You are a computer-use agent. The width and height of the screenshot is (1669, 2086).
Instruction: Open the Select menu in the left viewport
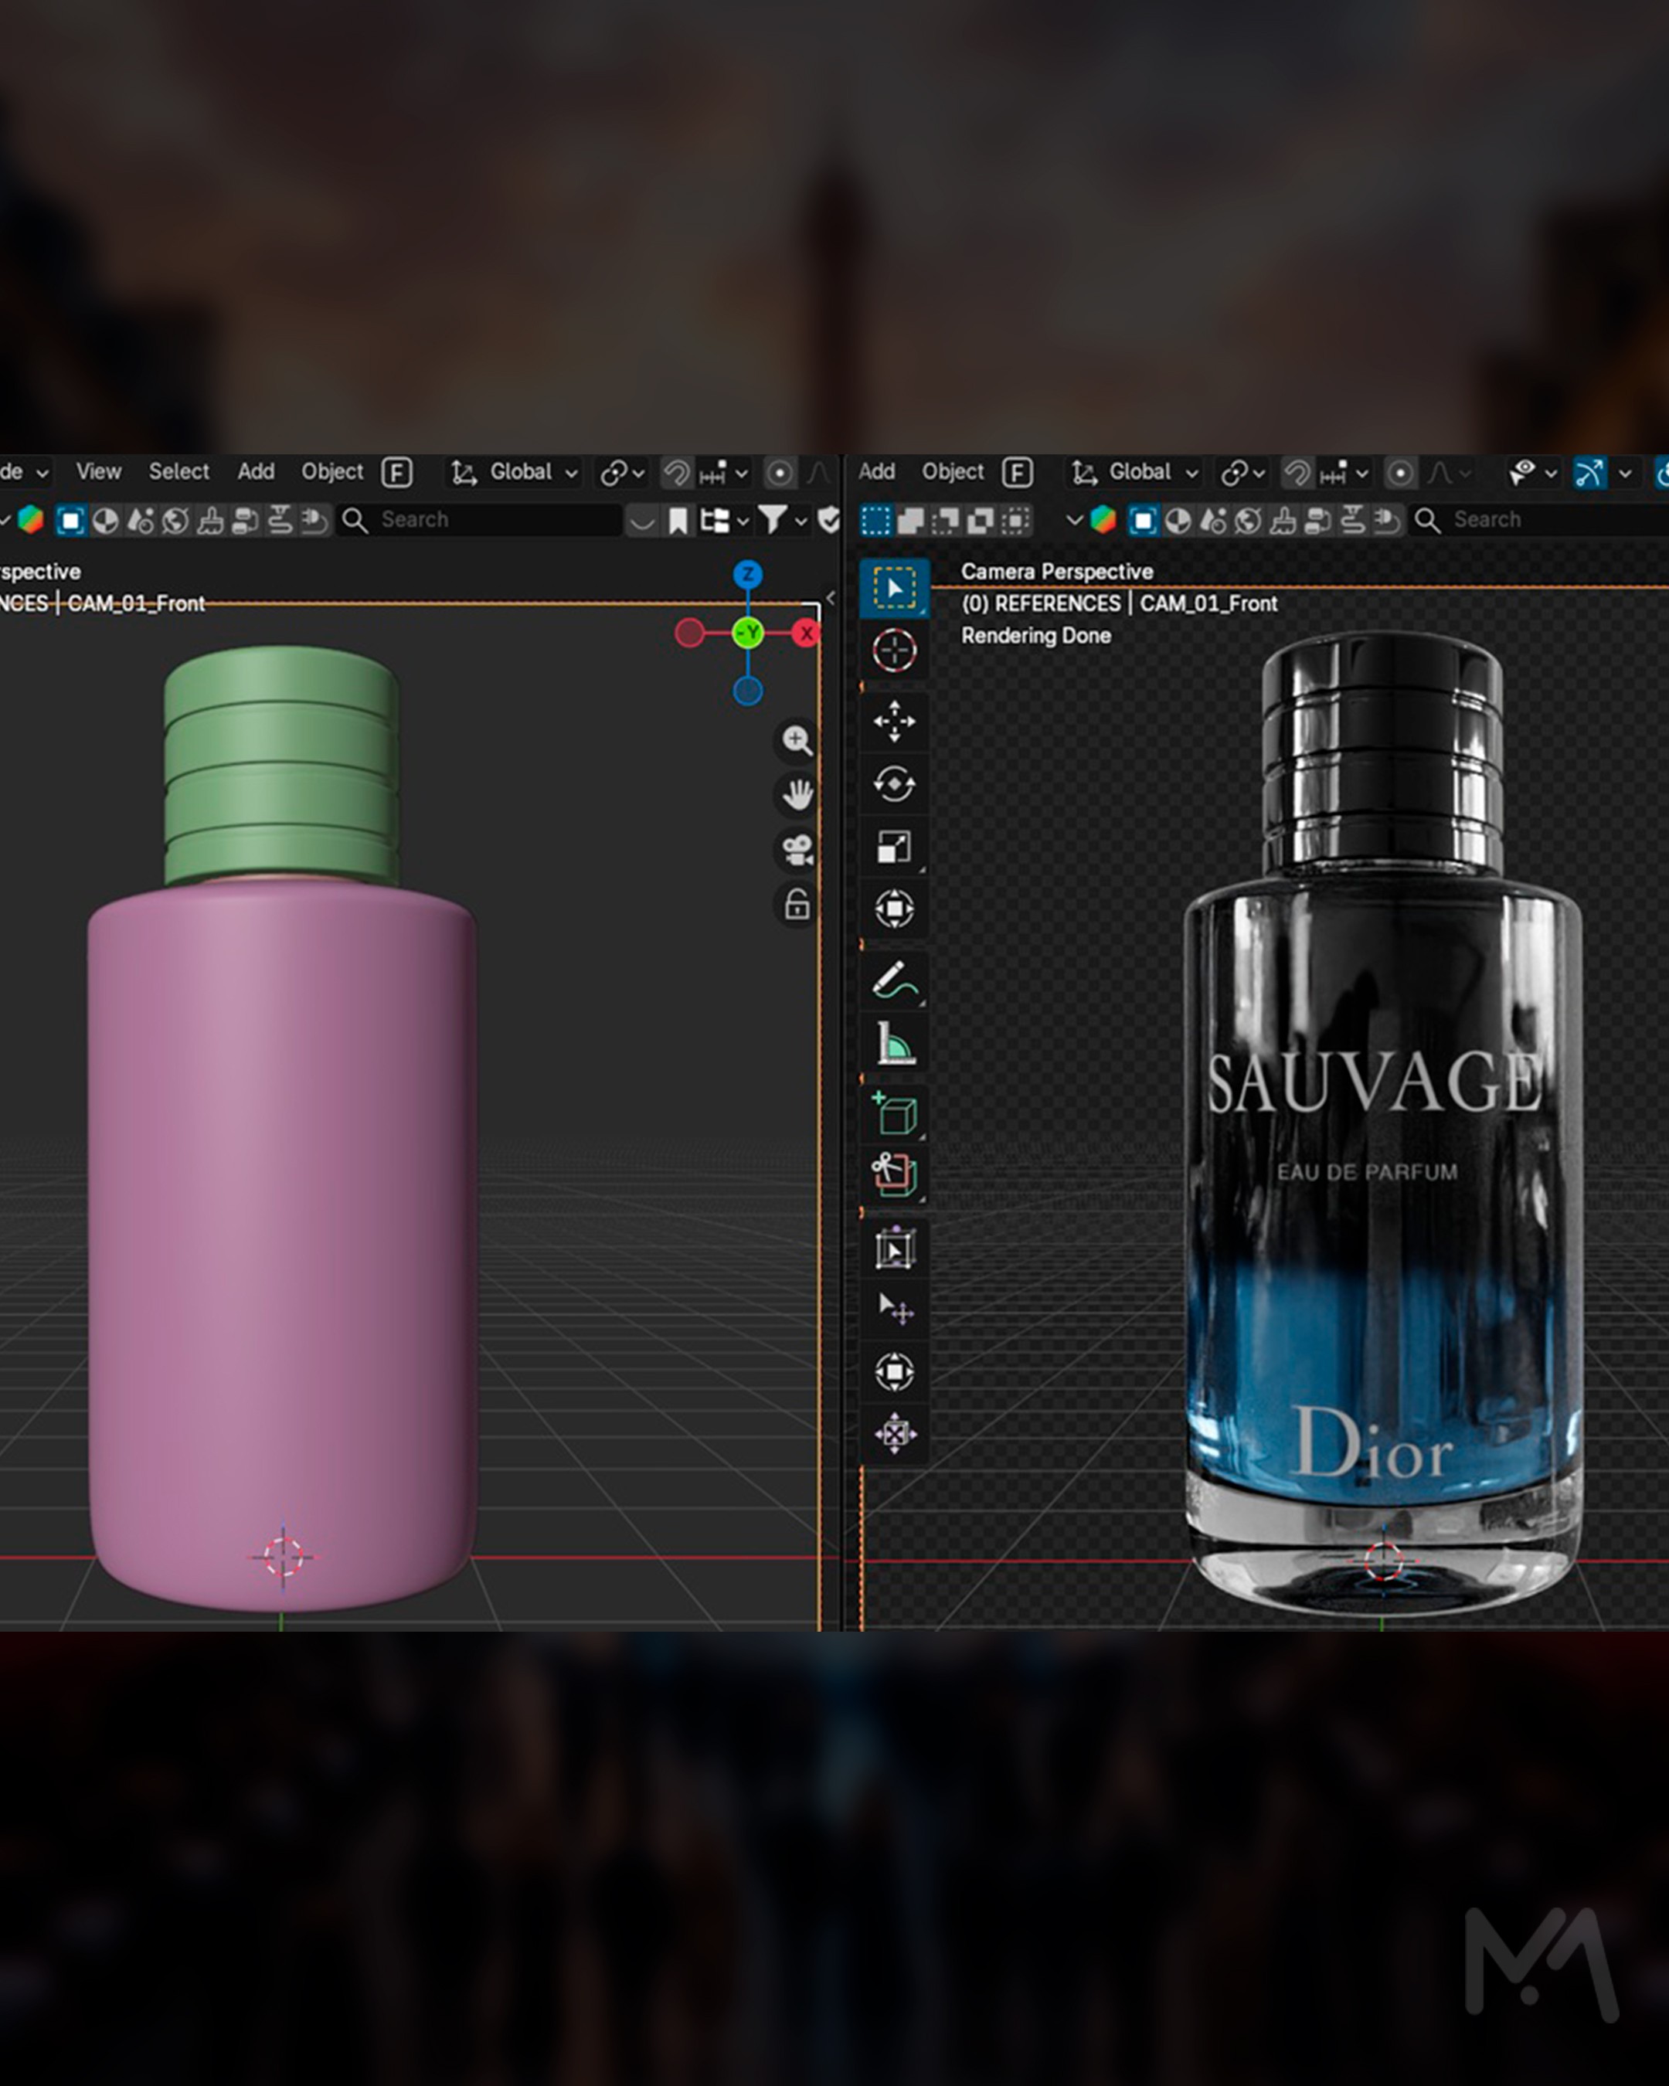coord(179,472)
